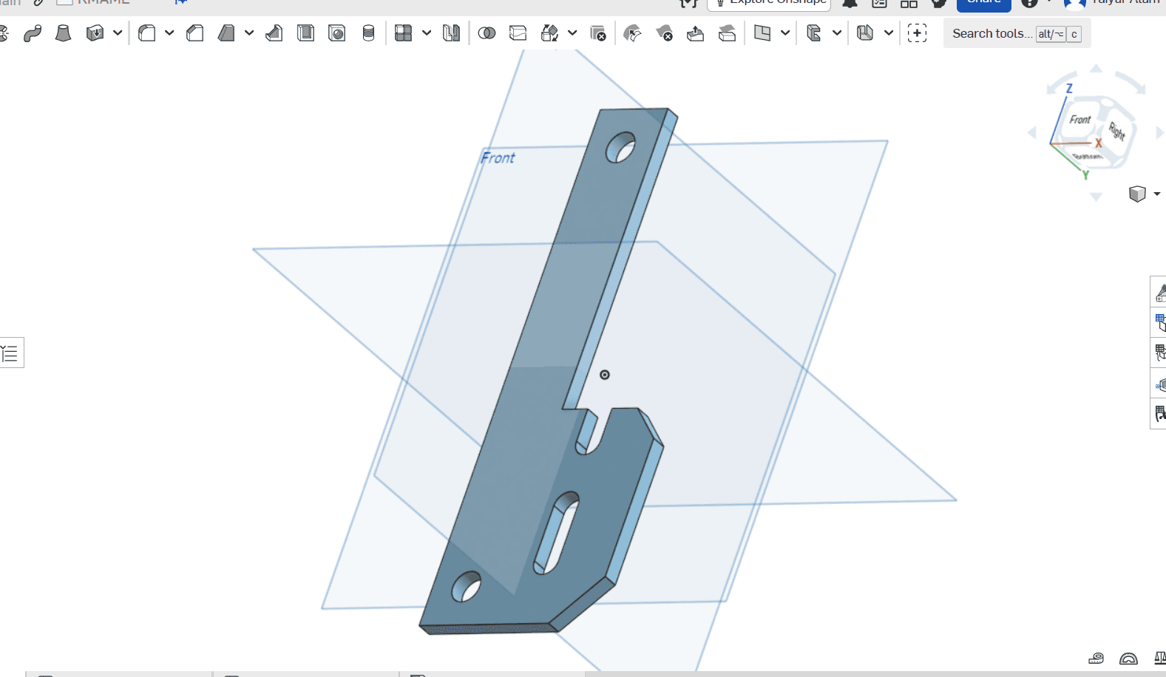Screen dimensions: 1166x677
Task: Select the Plane tool
Action: (x=762, y=33)
